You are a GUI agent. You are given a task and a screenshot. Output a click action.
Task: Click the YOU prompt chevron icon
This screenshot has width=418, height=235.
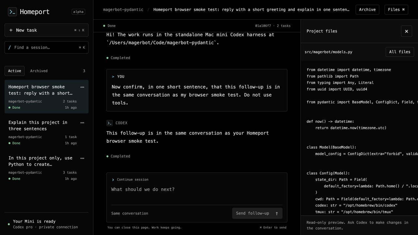point(113,77)
